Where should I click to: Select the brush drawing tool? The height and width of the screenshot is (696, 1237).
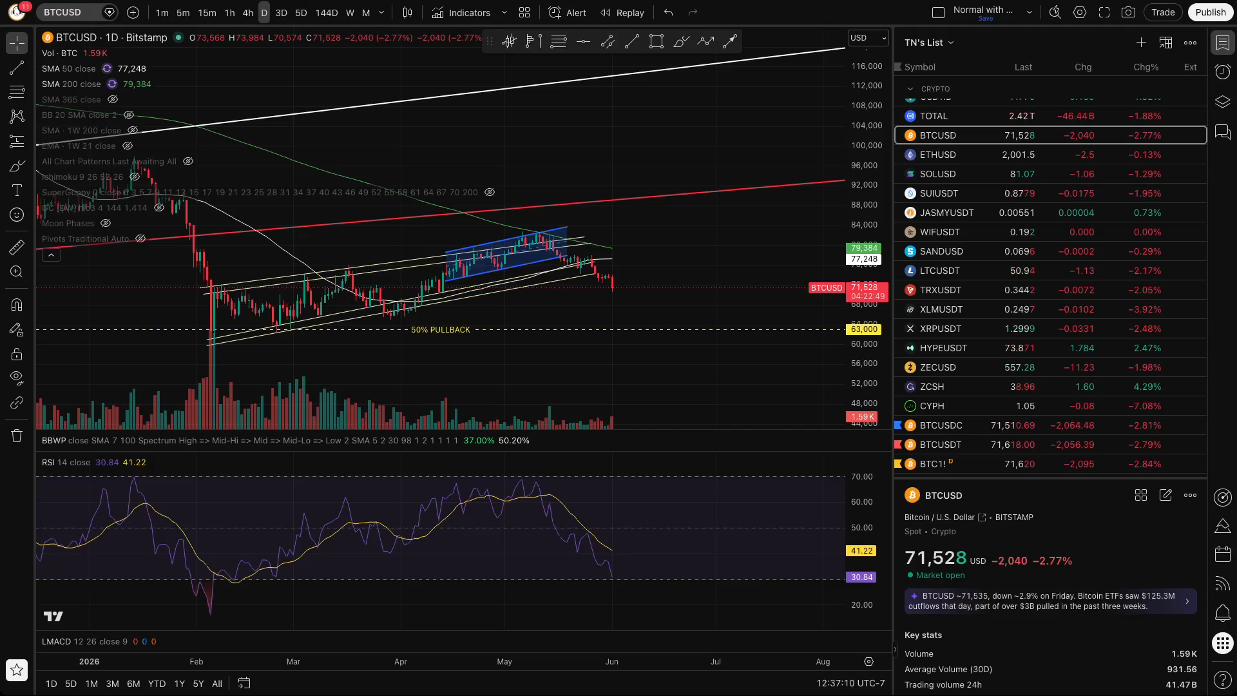click(x=17, y=166)
